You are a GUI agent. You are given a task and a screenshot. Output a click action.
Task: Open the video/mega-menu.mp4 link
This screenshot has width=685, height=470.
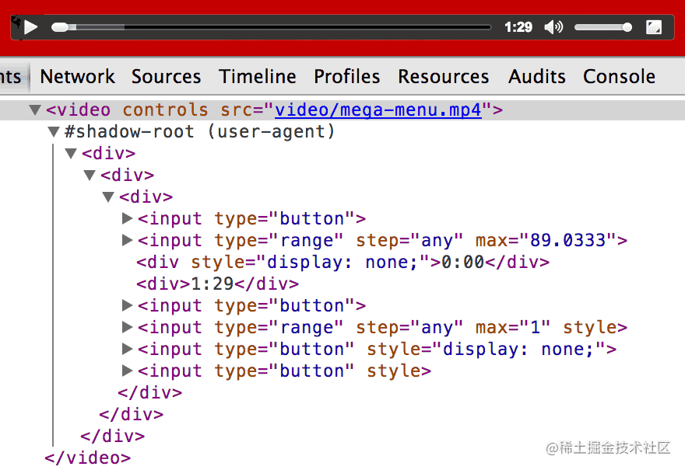tap(378, 110)
